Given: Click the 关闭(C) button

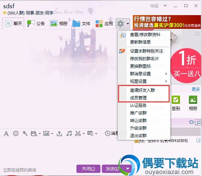Looking at the screenshot, I should pos(88,169).
